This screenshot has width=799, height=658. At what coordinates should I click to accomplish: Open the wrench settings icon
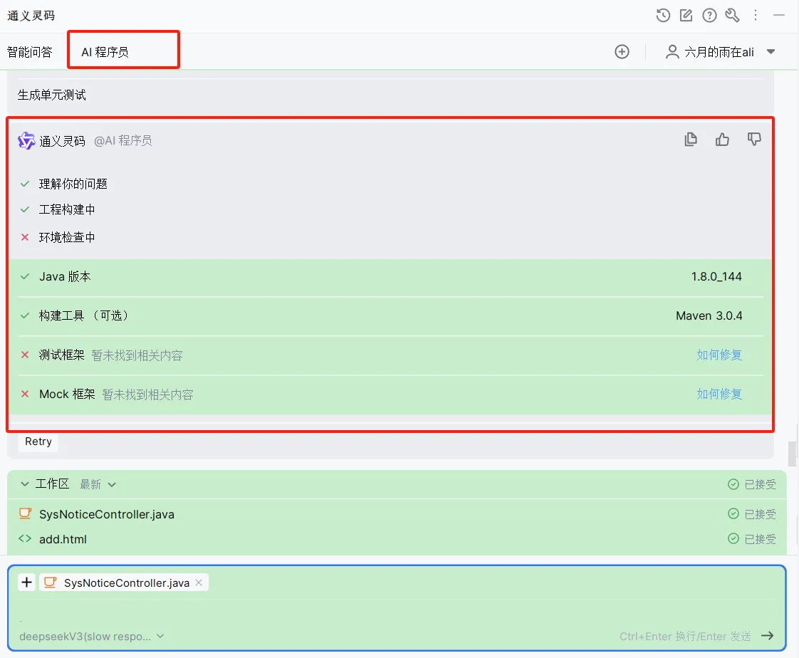732,15
